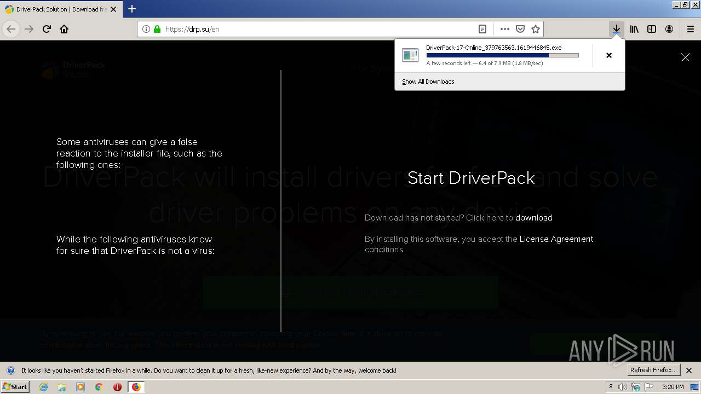The width and height of the screenshot is (701, 394).
Task: Launch Chrome from taskbar
Action: point(99,387)
